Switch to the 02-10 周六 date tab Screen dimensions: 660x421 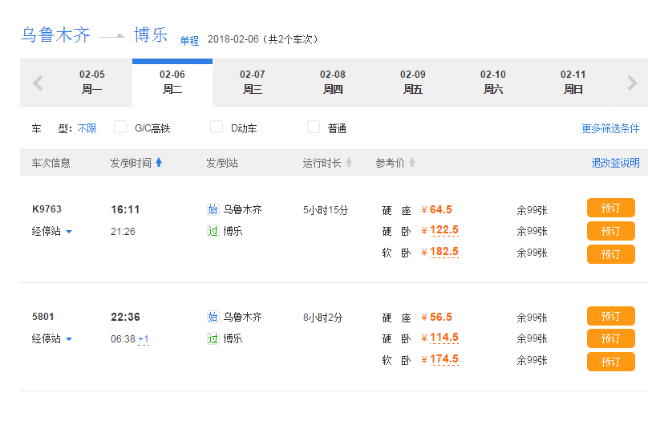coord(493,82)
